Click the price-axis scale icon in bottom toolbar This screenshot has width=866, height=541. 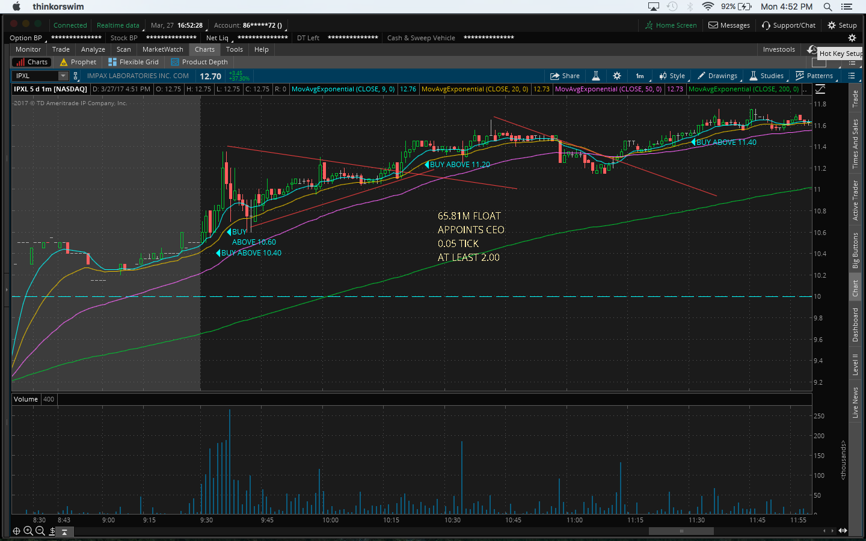(x=52, y=531)
